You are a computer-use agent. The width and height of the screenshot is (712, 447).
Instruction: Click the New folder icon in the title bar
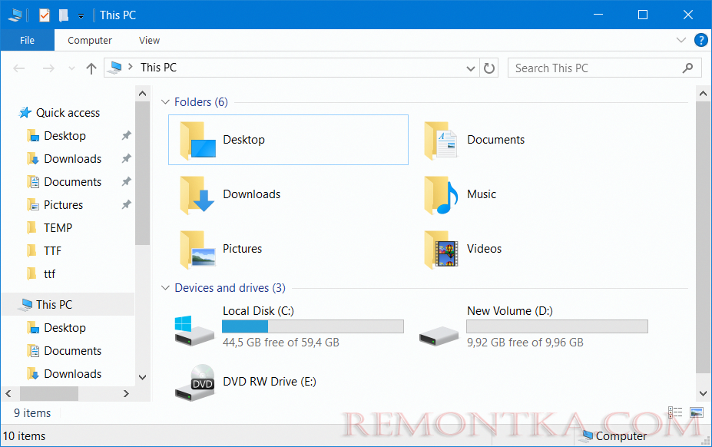pos(64,15)
